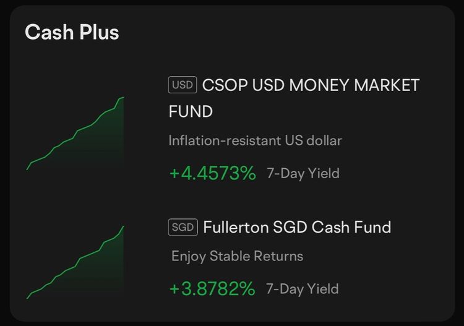The image size is (464, 326).
Task: Click the USD currency badge icon
Action: click(182, 85)
